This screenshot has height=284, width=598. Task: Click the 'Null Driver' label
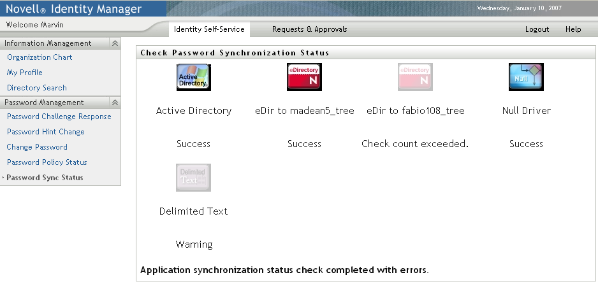click(x=527, y=111)
